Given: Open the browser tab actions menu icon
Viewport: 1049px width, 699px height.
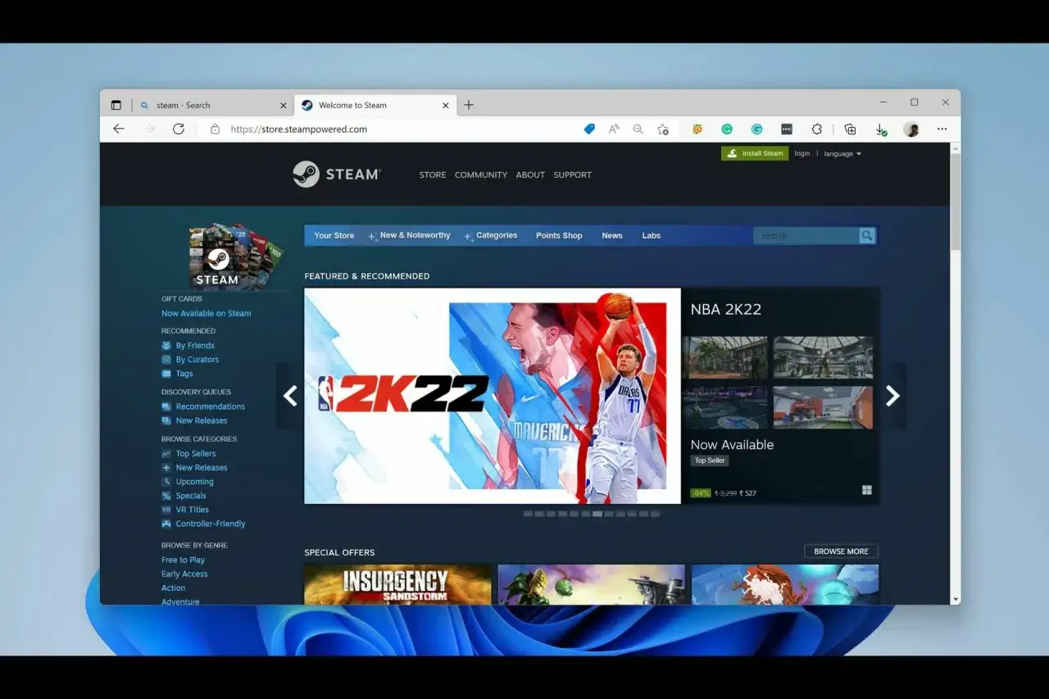Looking at the screenshot, I should coord(116,105).
